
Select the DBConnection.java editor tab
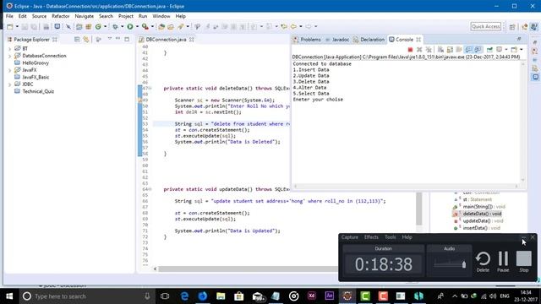click(x=166, y=40)
